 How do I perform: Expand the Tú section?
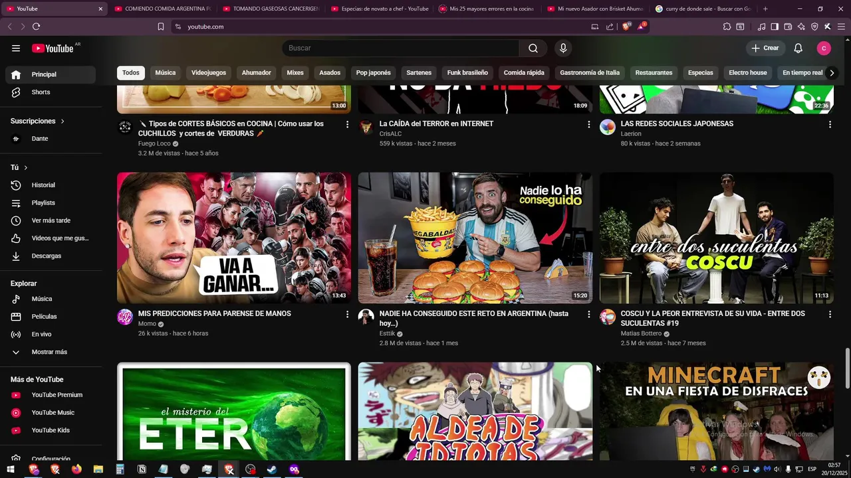tap(19, 167)
